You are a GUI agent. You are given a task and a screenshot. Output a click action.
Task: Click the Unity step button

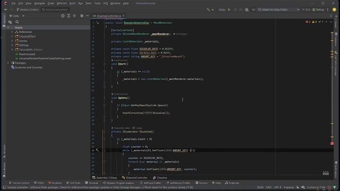tap(241, 10)
